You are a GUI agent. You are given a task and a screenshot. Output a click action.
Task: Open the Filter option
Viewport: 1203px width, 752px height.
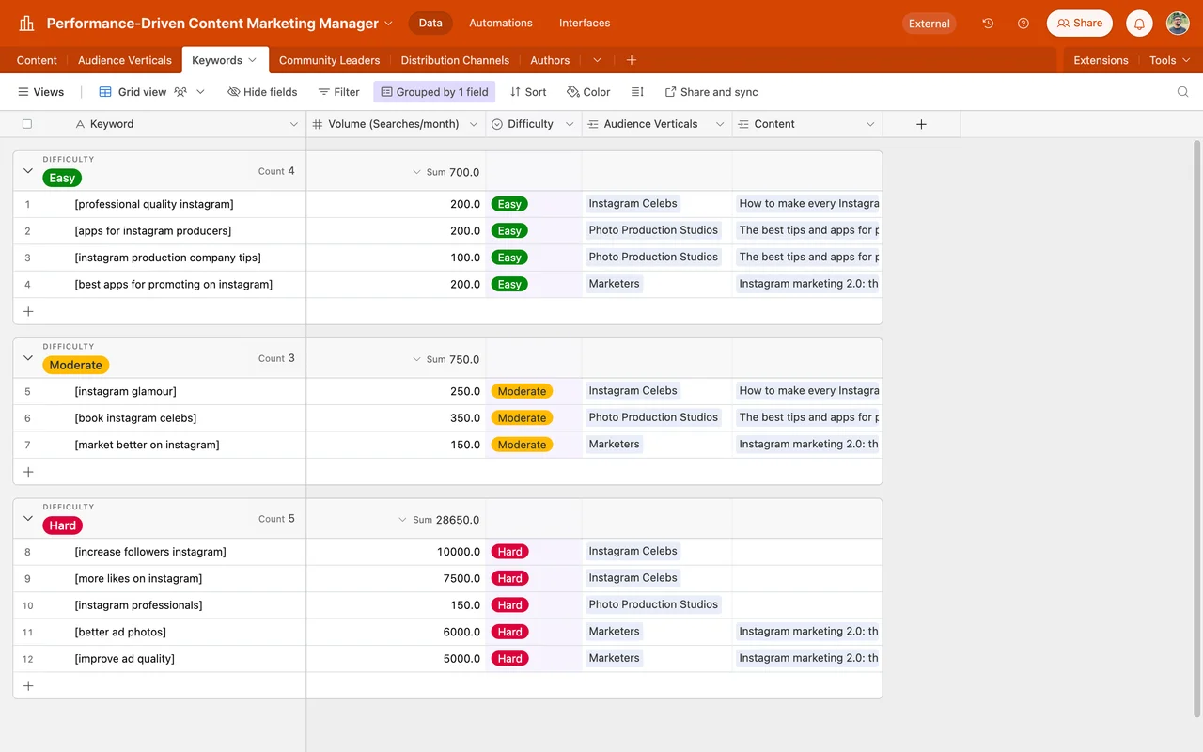click(x=338, y=92)
